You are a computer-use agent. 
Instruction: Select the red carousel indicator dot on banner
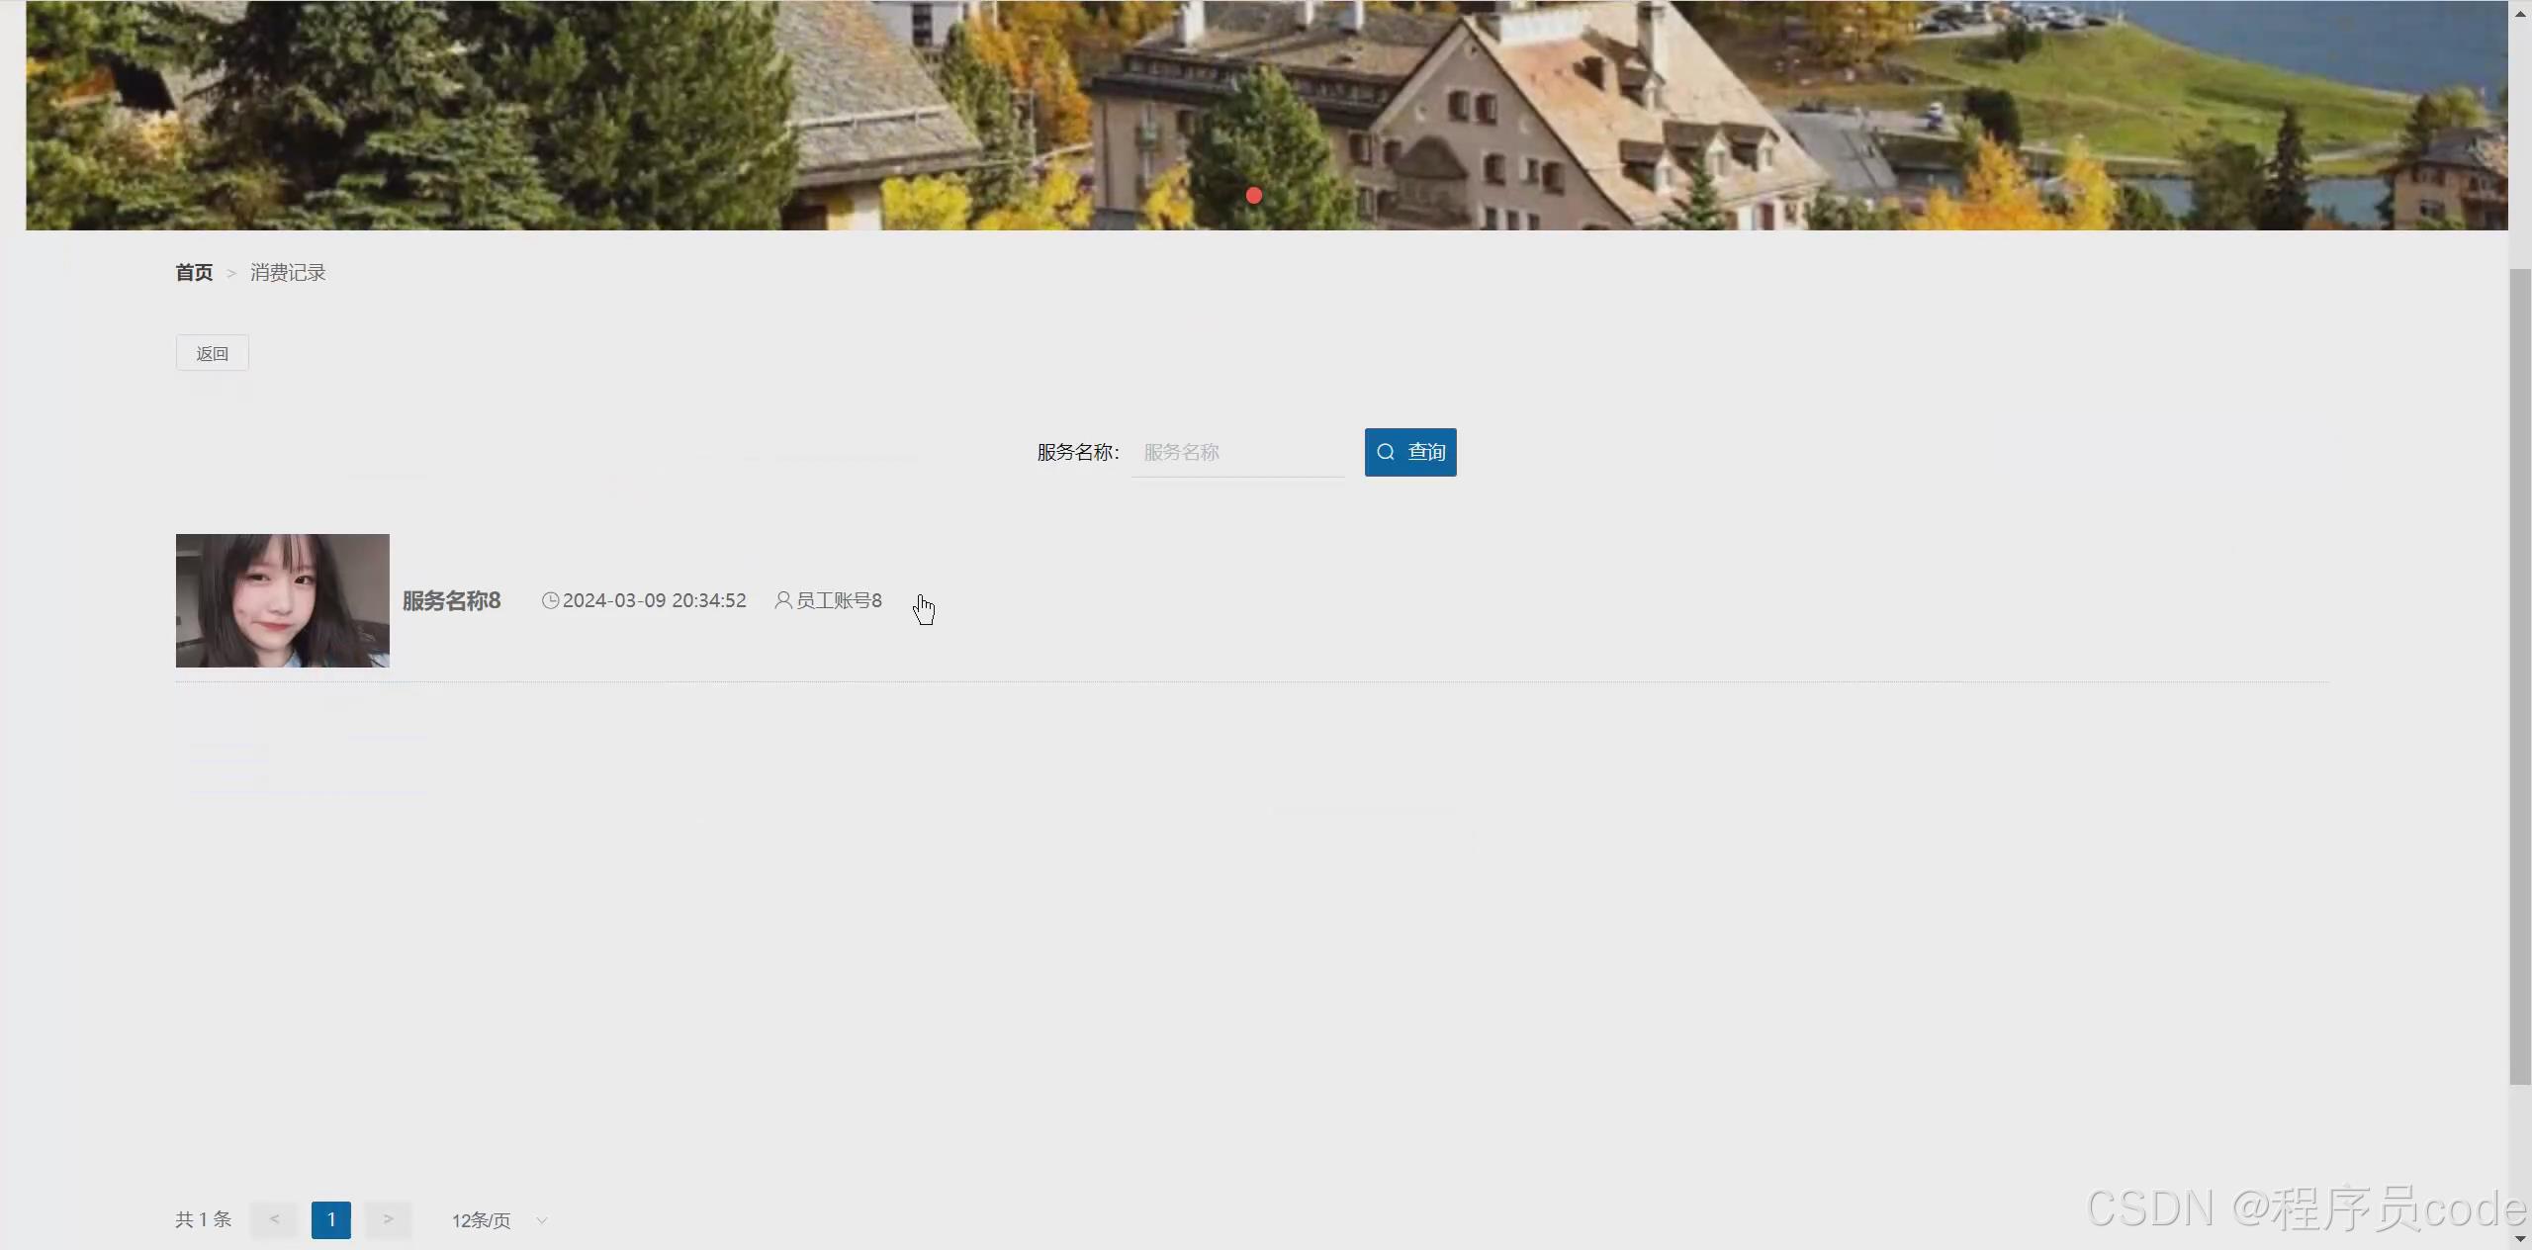(1252, 196)
